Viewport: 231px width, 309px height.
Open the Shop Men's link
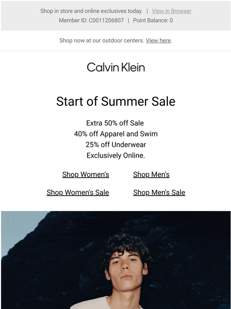pyautogui.click(x=151, y=174)
